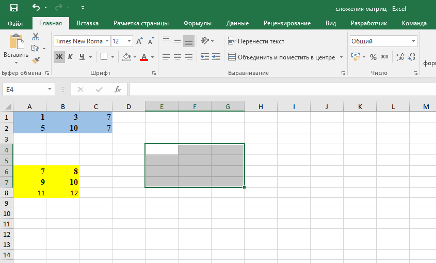Screen dimensions: 436x263
Task: Center text horizontally
Action: [177, 57]
